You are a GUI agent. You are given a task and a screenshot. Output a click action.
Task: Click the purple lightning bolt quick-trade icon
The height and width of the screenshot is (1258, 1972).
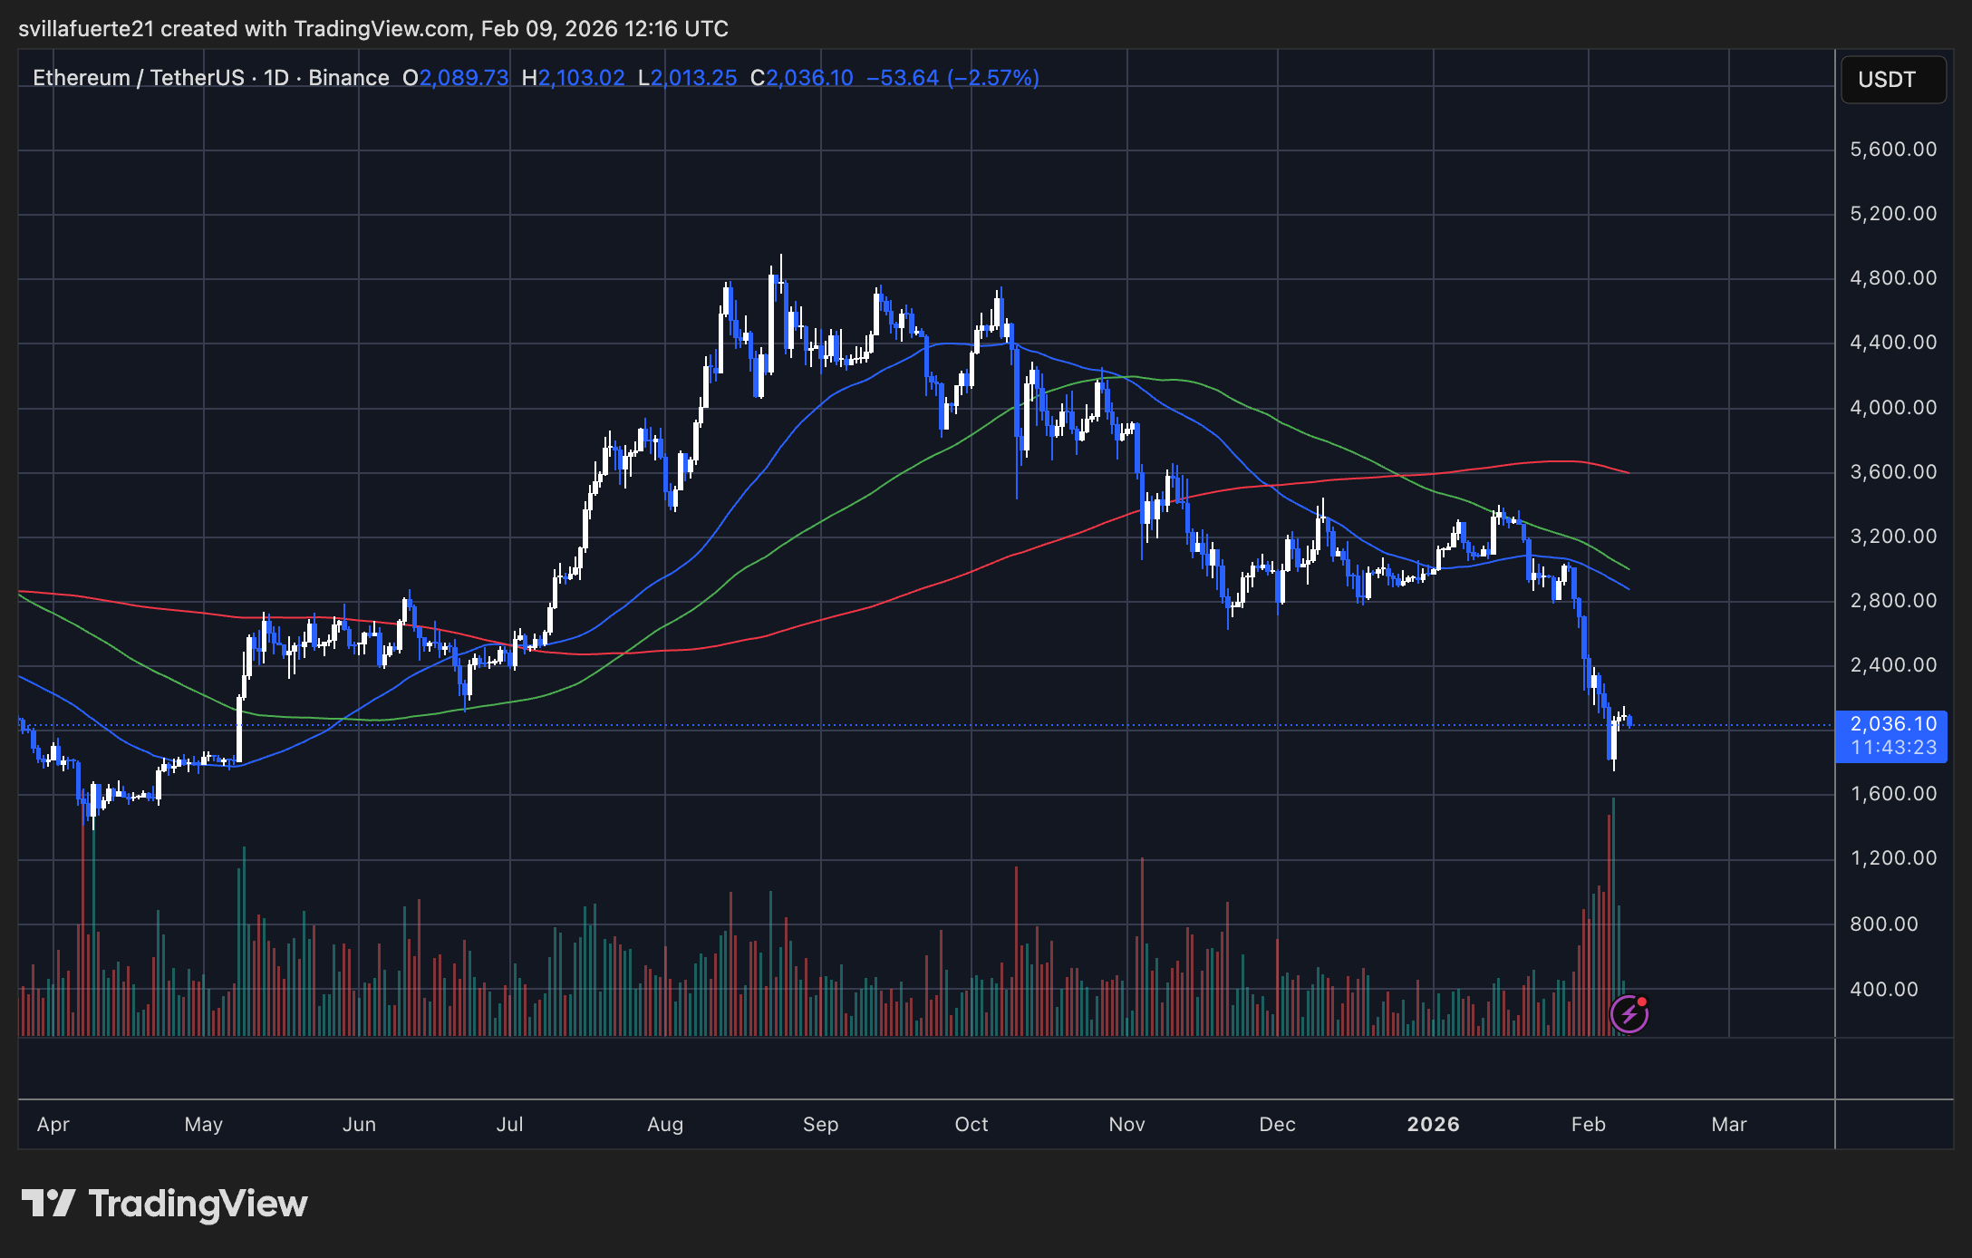pyautogui.click(x=1631, y=1014)
